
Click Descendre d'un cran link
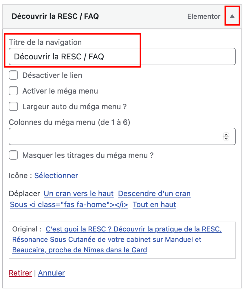pyautogui.click(x=154, y=194)
